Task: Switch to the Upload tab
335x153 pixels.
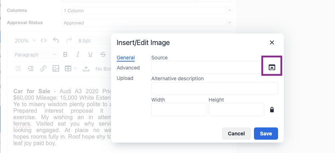Action: (x=125, y=78)
